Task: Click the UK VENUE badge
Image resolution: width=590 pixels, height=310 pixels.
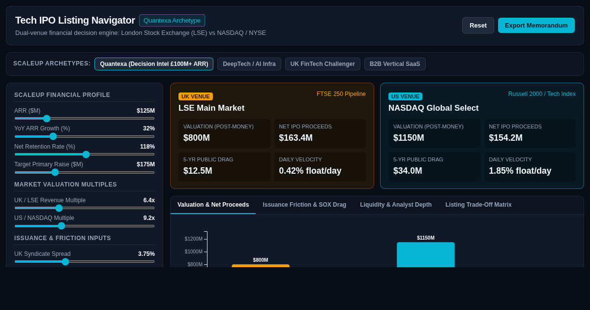Action: pyautogui.click(x=196, y=96)
